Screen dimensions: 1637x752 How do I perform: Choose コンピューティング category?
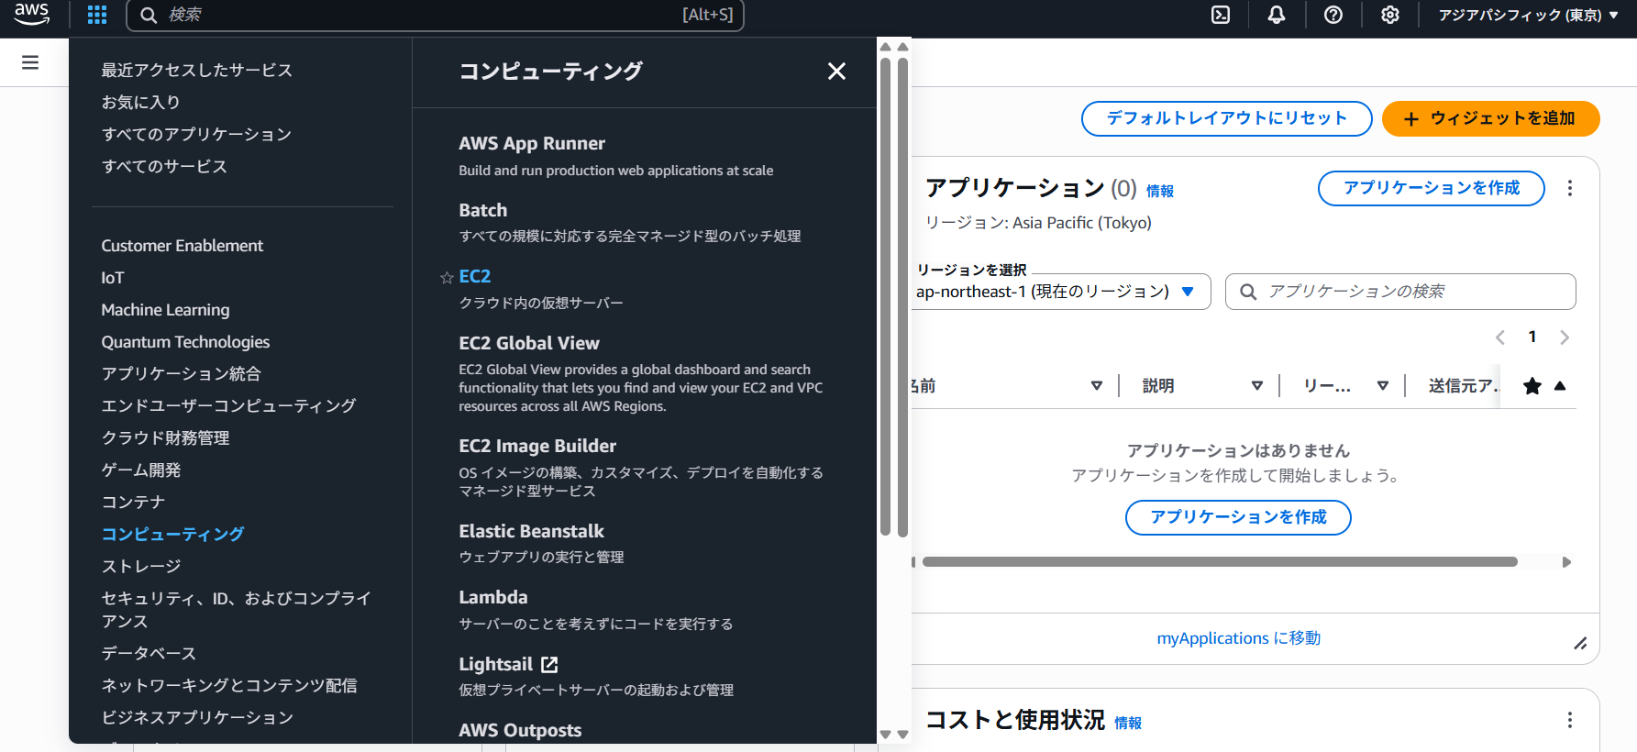point(172,535)
